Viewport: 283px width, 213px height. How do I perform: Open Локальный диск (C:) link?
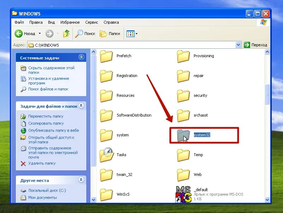click(x=47, y=190)
